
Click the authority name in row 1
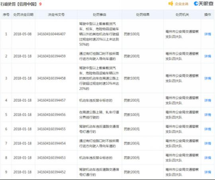click(182, 34)
